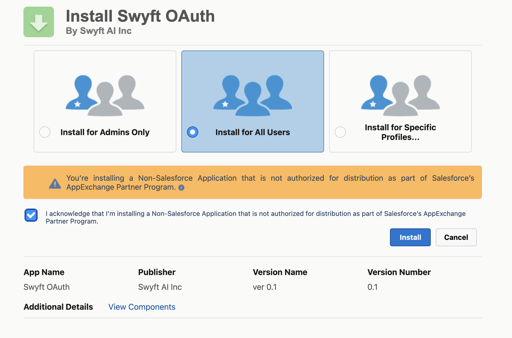Click the Install for Admins Only label

point(105,132)
